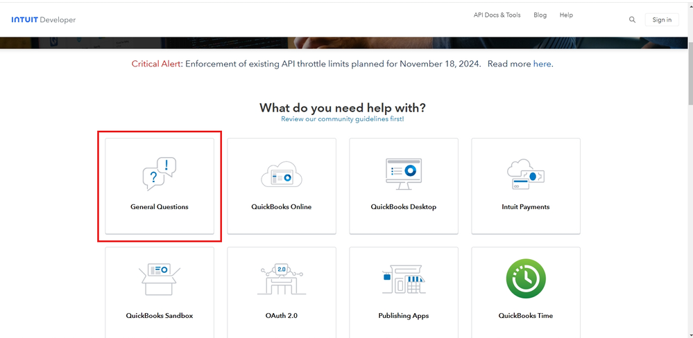The height and width of the screenshot is (338, 693).
Task: Go to Intuit Developer logo home
Action: [x=43, y=20]
